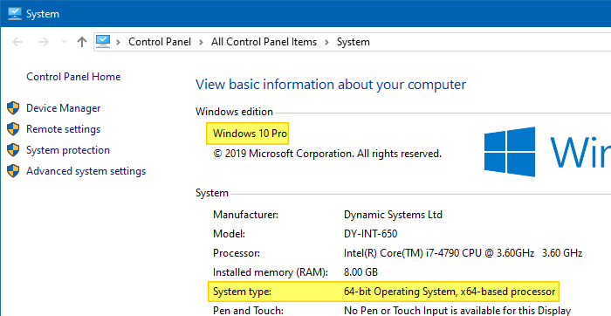Open System protection link

tap(68, 150)
